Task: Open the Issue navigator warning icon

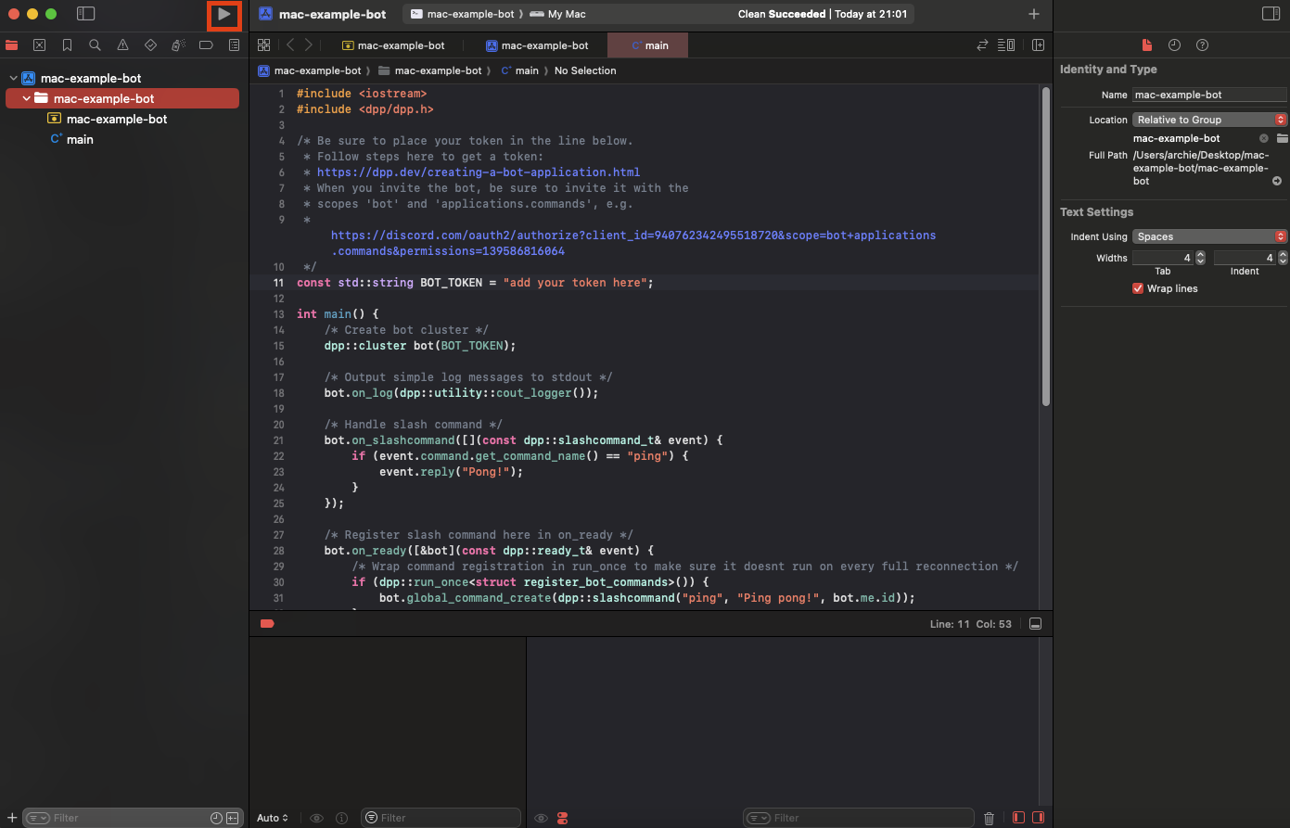Action: coord(122,45)
